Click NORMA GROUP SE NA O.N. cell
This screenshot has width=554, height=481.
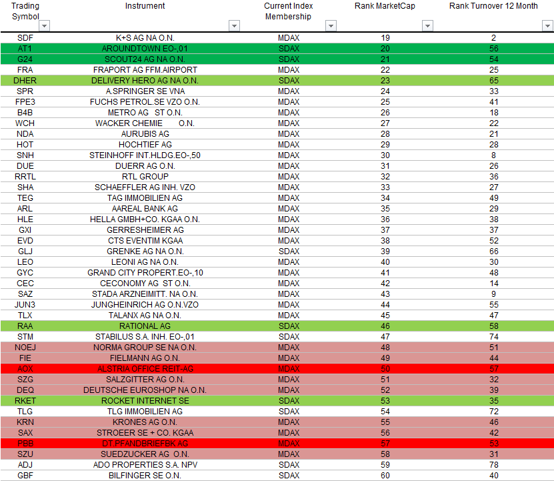pyautogui.click(x=145, y=348)
